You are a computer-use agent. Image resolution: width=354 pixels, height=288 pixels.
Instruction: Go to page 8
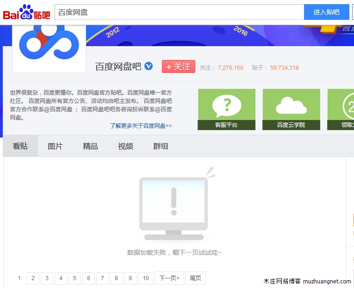point(116,278)
